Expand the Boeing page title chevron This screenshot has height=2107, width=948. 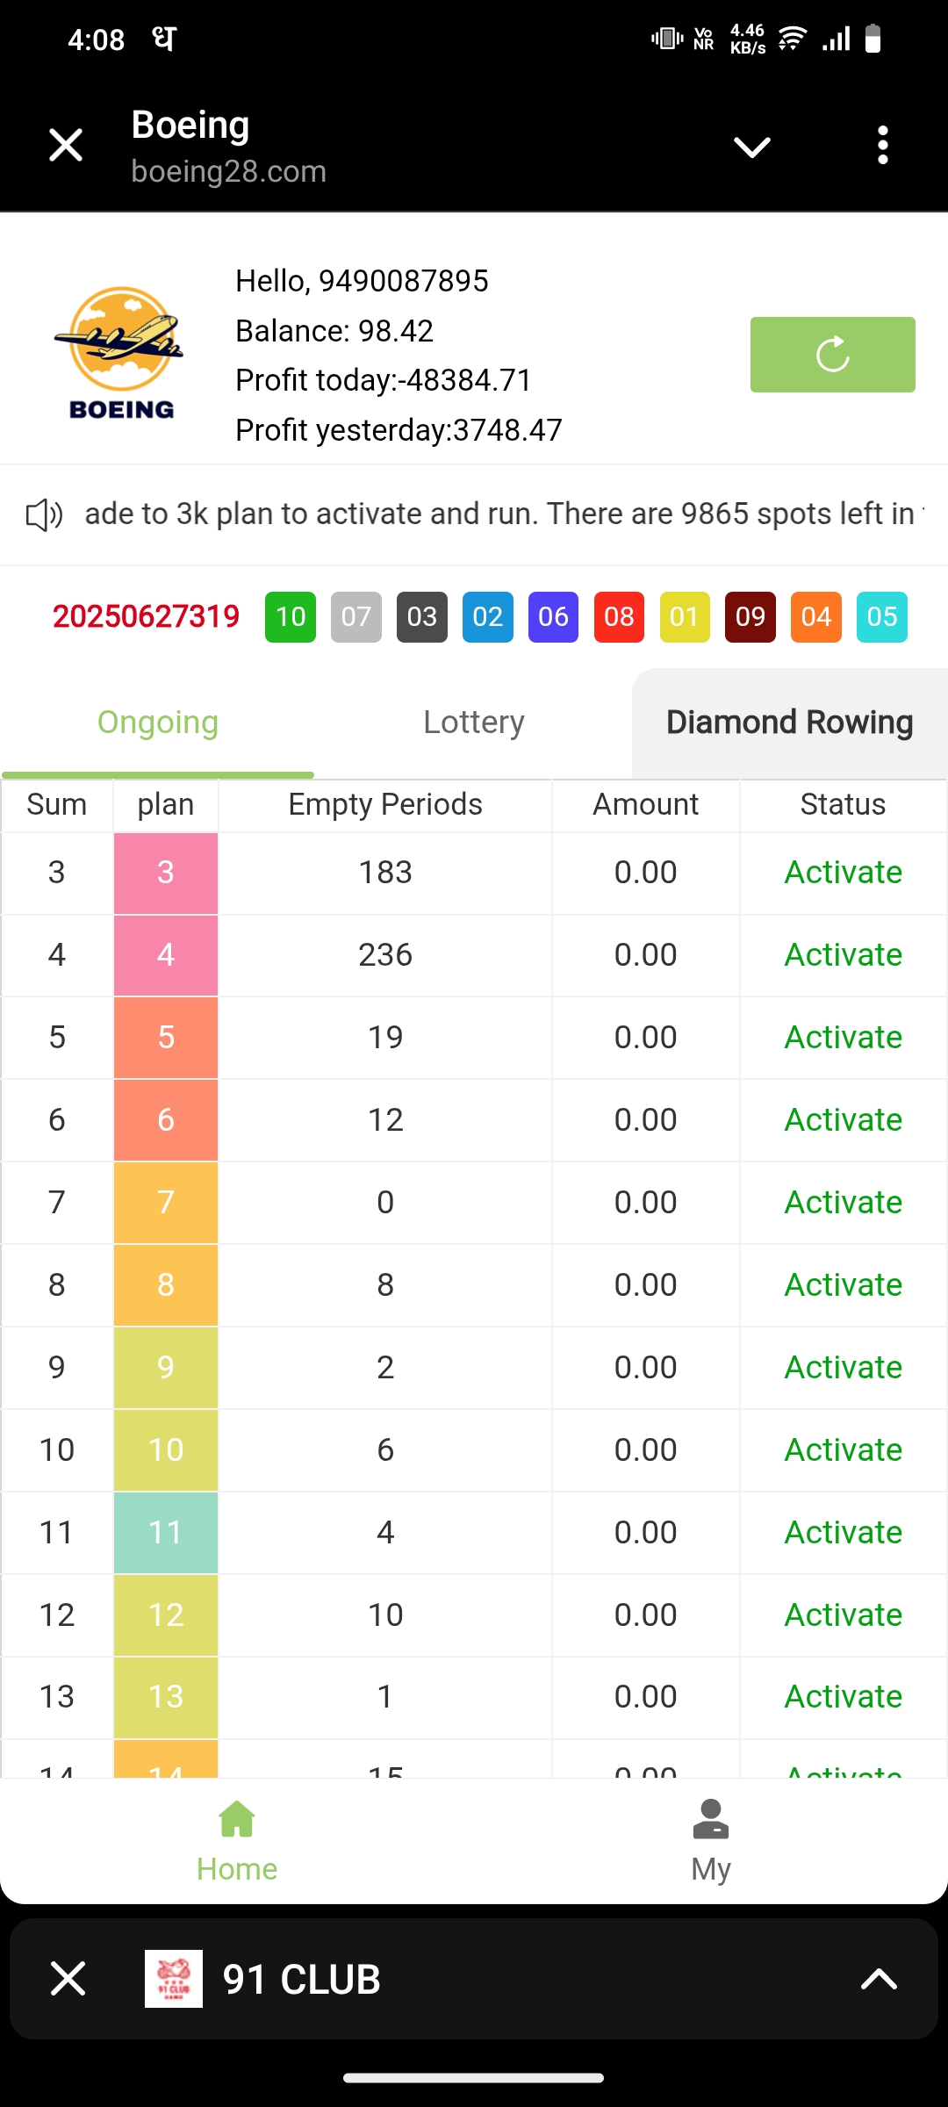point(752,147)
